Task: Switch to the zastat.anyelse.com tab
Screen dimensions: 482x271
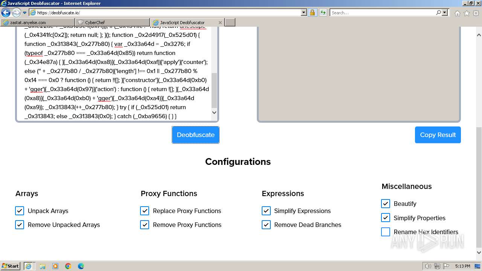Action: [x=38, y=23]
